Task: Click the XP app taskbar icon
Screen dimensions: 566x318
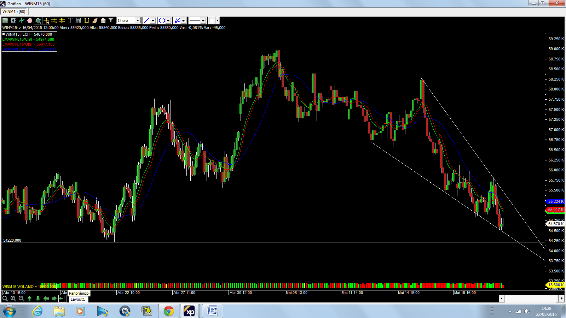Action: [x=190, y=311]
